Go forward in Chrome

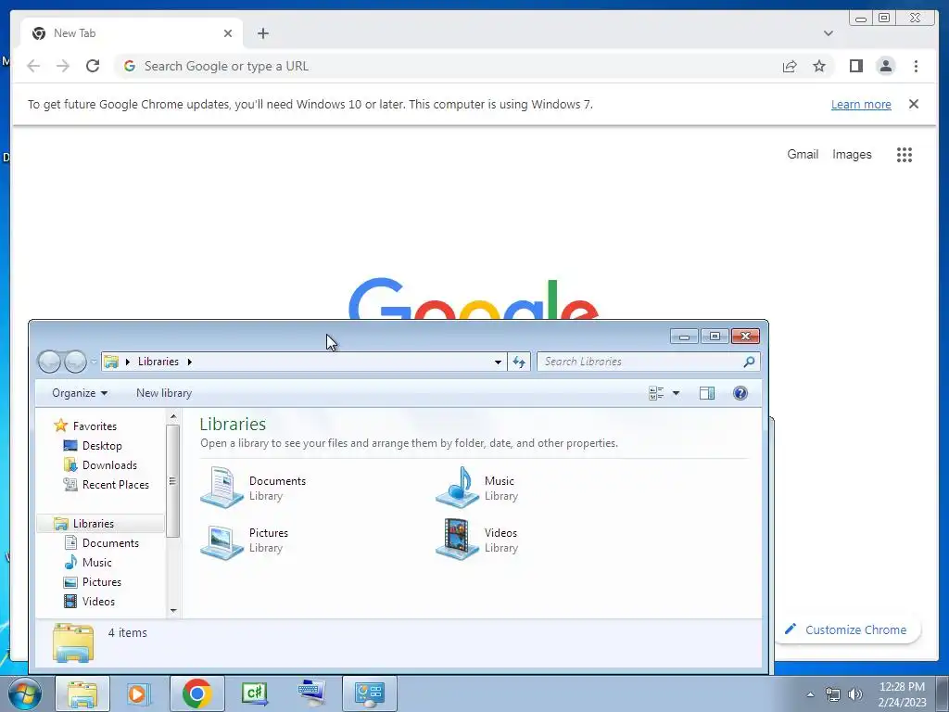63,66
